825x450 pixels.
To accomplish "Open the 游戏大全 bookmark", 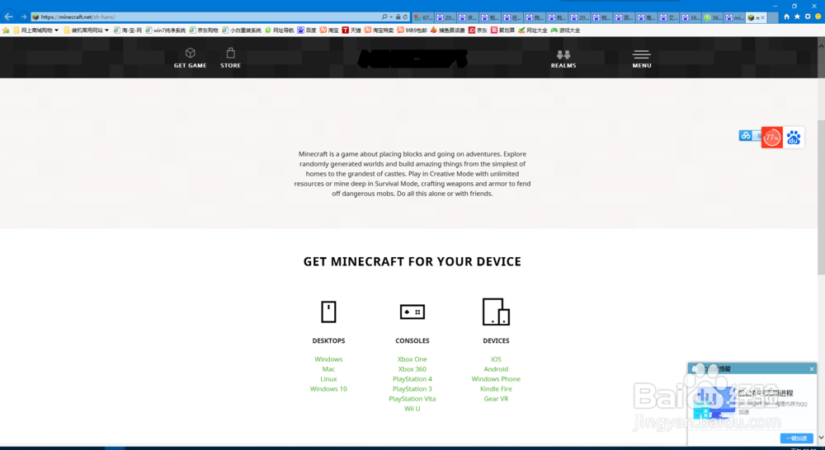I will (566, 30).
